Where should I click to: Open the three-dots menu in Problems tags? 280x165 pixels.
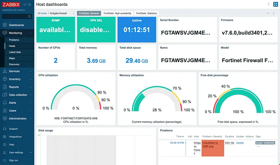[258, 146]
